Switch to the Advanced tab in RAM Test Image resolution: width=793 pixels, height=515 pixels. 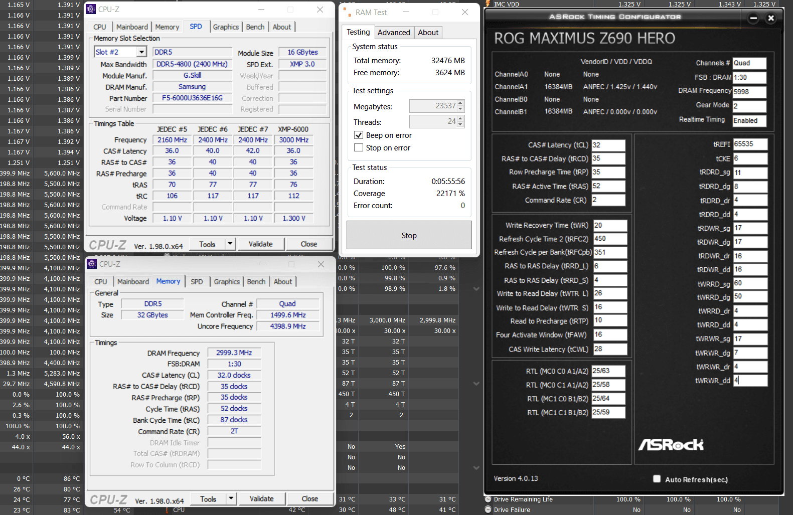[x=394, y=33]
